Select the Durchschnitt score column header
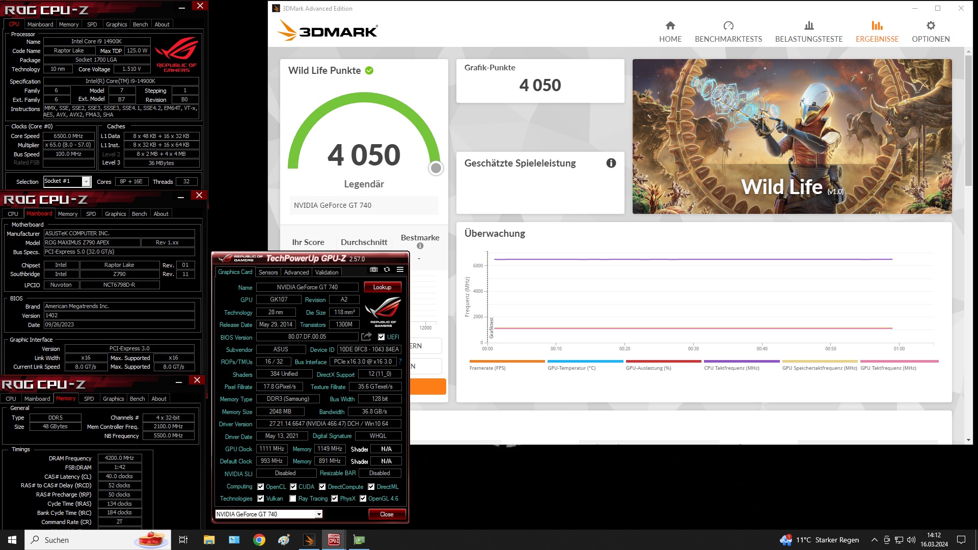 click(364, 242)
